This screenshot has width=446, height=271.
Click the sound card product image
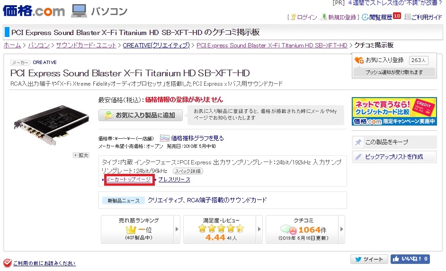coord(51,125)
